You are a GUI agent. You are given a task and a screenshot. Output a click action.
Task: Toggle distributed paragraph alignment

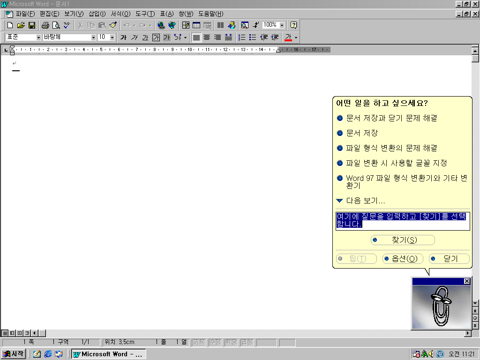(x=229, y=37)
